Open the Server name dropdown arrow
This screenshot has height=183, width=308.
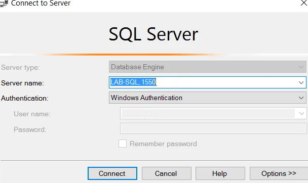pyautogui.click(x=301, y=82)
